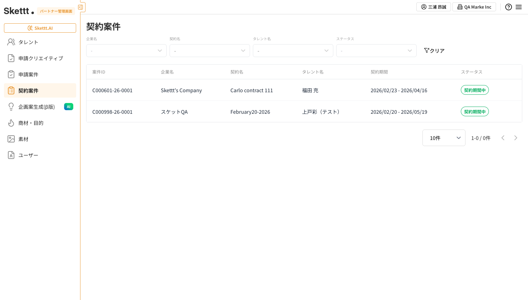Screen dimensions: 528x300
Task: Open the help question mark icon
Action: click(508, 7)
